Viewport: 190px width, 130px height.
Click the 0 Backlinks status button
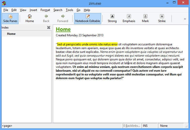point(132,126)
